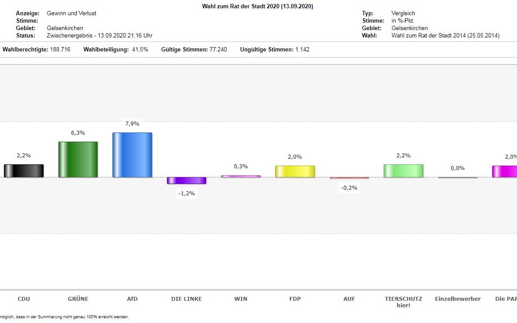Click the AfD axis label

[132, 299]
